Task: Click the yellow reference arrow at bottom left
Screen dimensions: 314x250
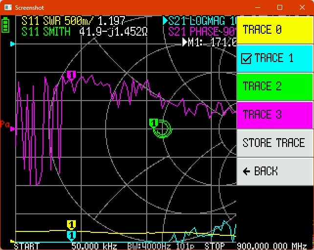Action: [12, 241]
